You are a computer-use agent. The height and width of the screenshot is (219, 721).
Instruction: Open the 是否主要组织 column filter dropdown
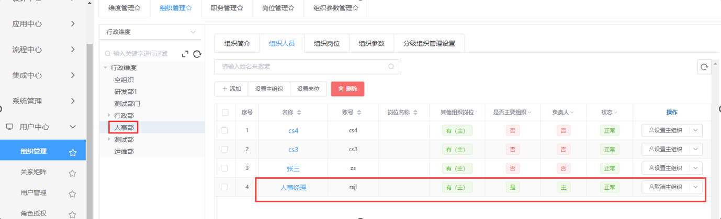point(529,113)
